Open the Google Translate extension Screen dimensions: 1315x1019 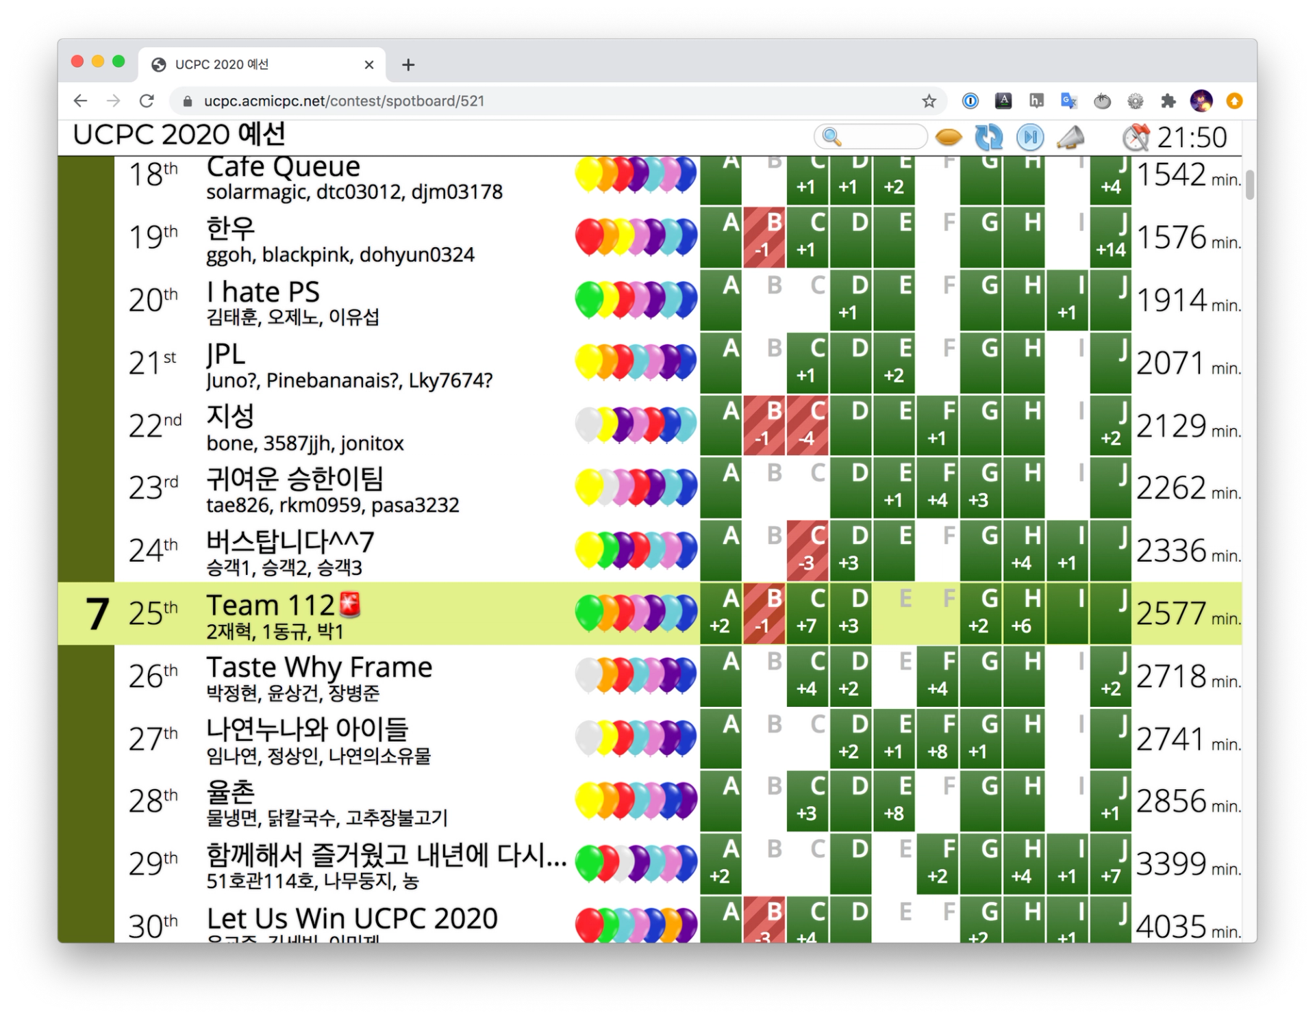[x=1068, y=101]
